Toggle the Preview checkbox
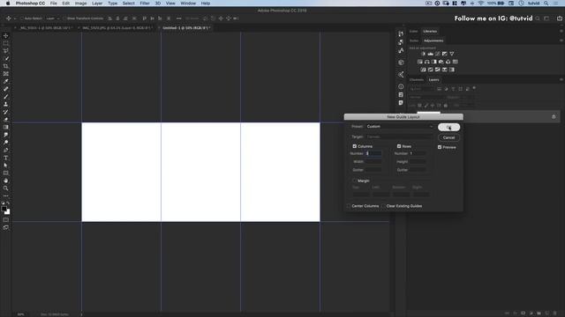This screenshot has width=565, height=317. 440,147
